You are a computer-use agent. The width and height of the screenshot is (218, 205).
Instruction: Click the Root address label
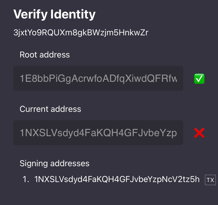click(45, 55)
